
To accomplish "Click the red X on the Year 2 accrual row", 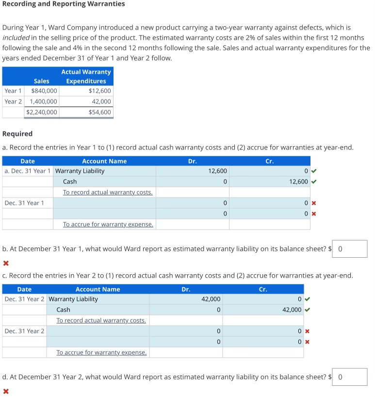I will [306, 331].
